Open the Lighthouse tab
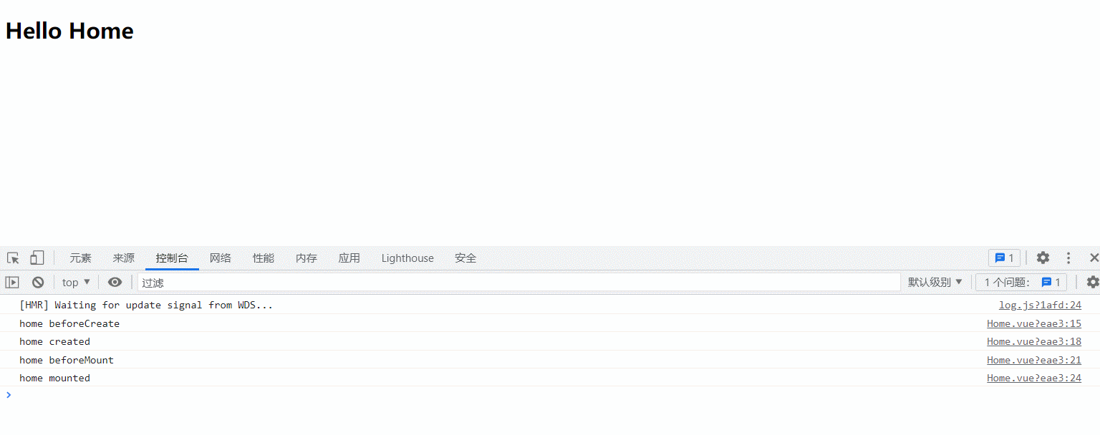 (407, 258)
